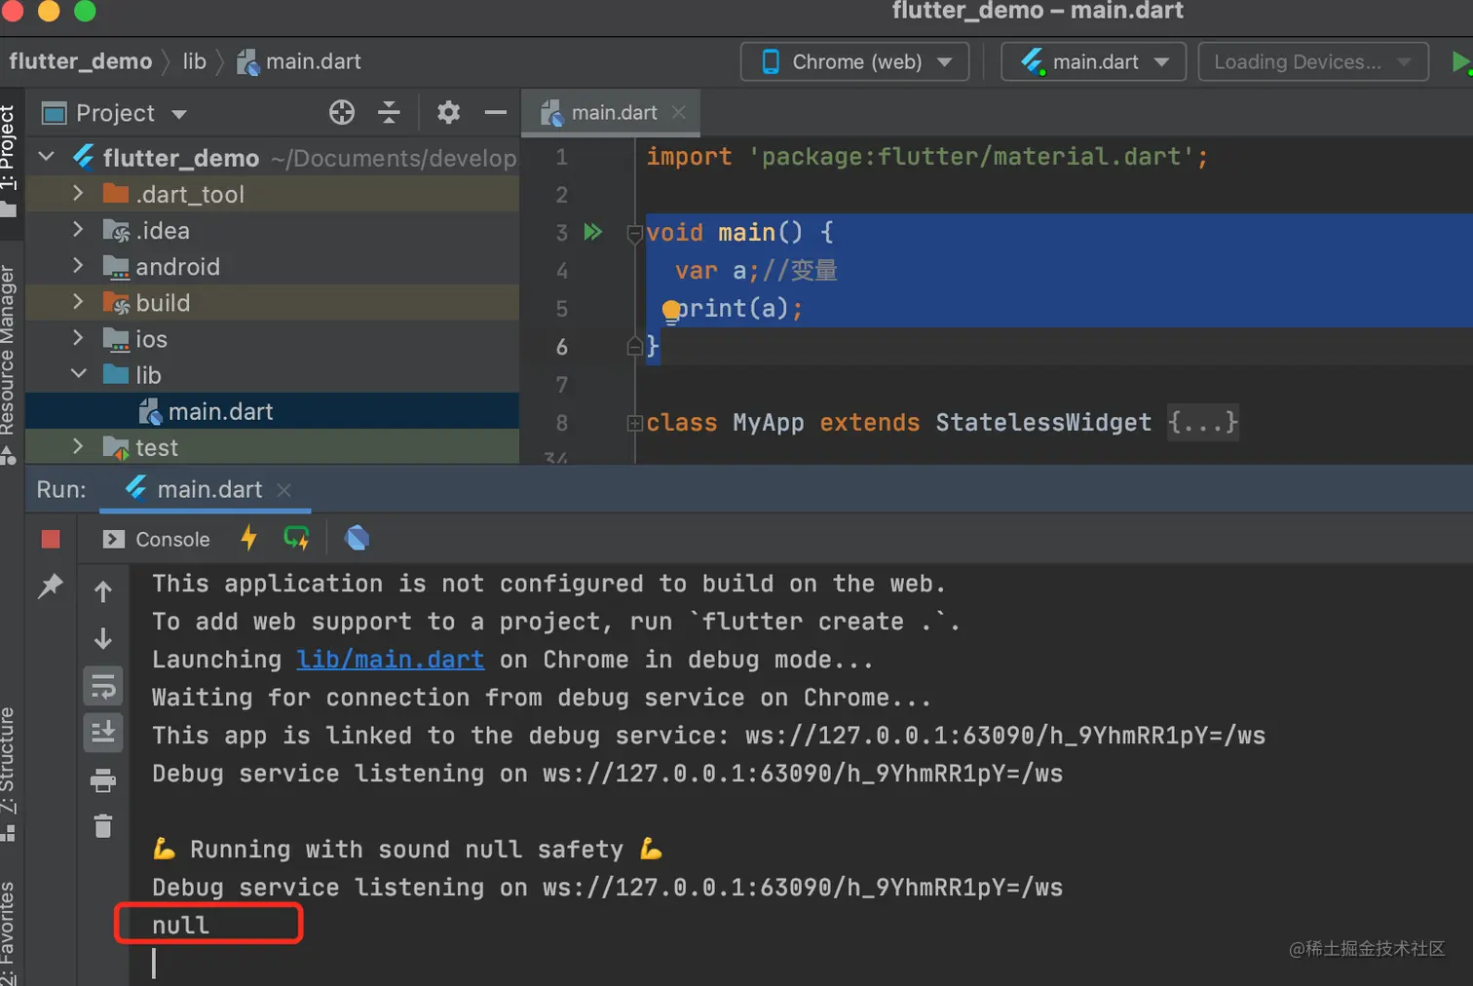
Task: Trigger Flutter hot restart icon
Action: (x=296, y=538)
